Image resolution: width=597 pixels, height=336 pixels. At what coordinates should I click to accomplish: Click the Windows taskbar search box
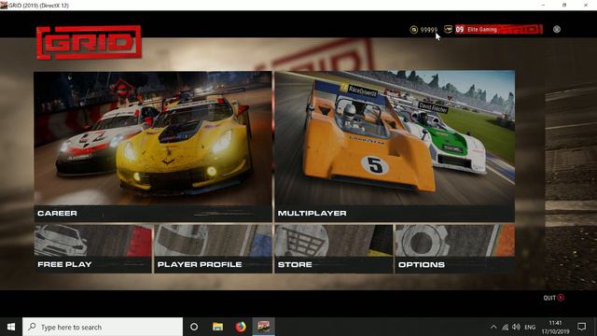[x=103, y=327]
